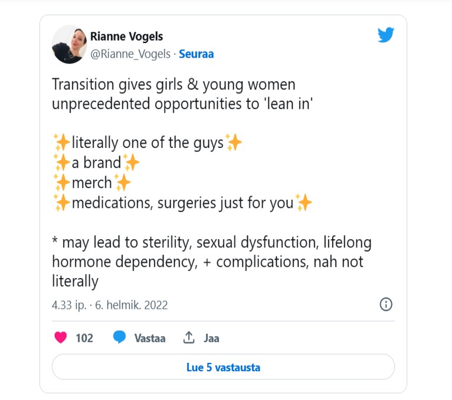Open Rianne Vogels' profile picture
This screenshot has height=400, width=452.
[69, 44]
